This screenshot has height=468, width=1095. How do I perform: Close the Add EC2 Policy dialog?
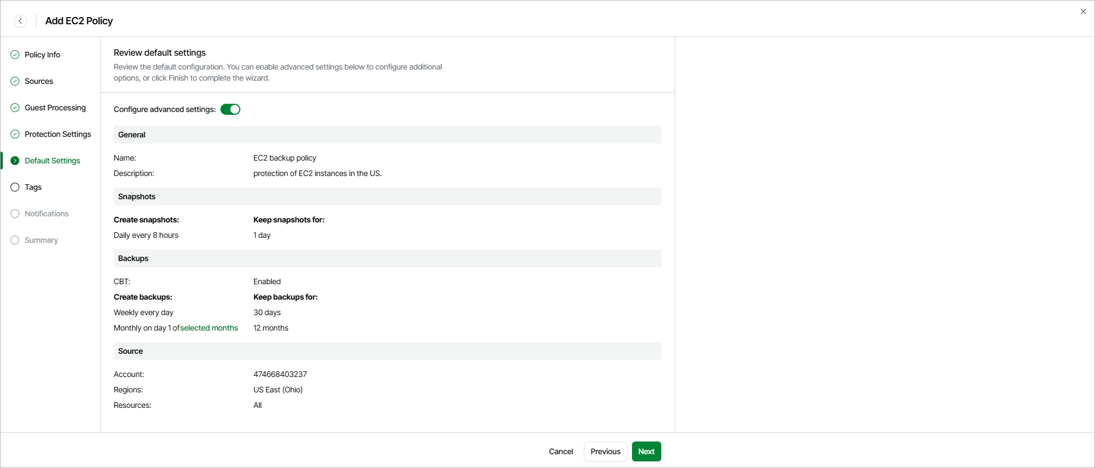(x=1083, y=12)
